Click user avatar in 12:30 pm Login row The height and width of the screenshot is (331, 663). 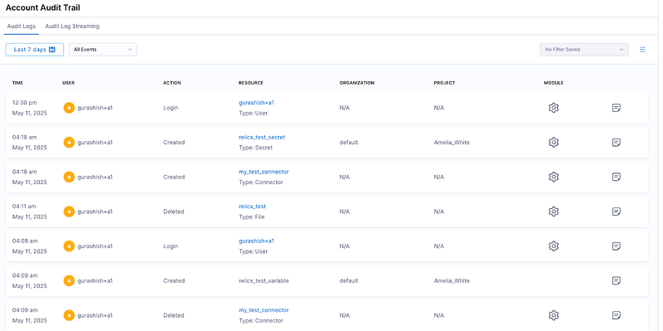pyautogui.click(x=69, y=108)
